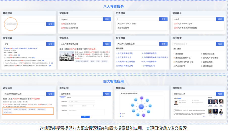Click the blue submit button in 意图识别 form
Image resolution: width=228 pixels, height=134 pixels.
[x=85, y=117]
